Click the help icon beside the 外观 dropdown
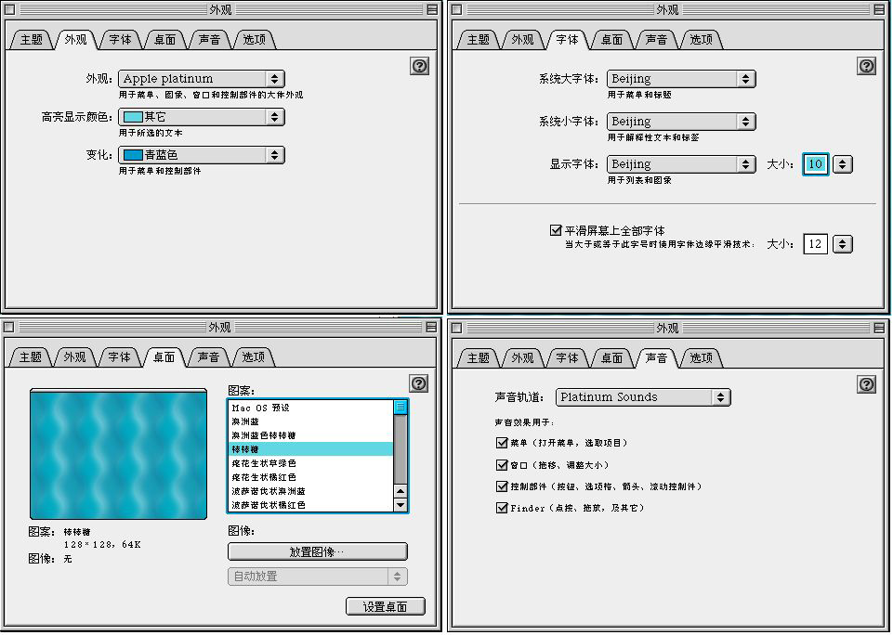The image size is (893, 635). click(419, 66)
